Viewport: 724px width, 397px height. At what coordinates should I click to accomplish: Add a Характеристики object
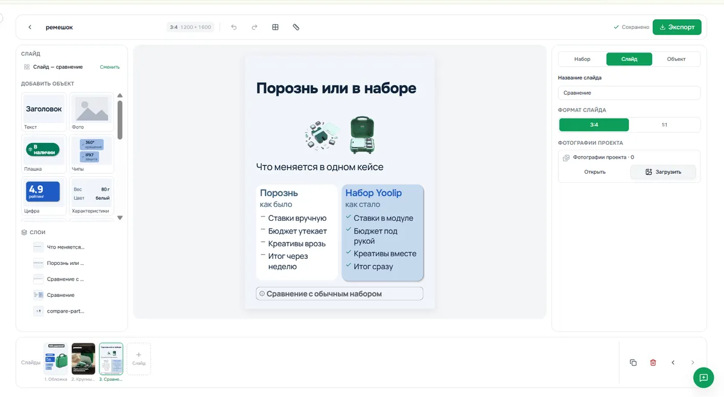(92, 196)
